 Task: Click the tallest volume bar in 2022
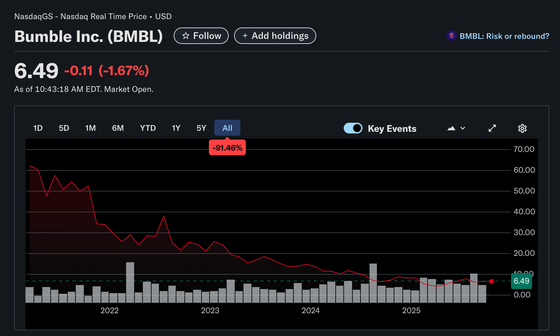tap(130, 282)
